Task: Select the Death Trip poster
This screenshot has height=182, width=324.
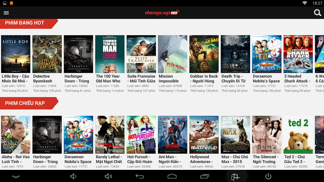Action: 235,54
